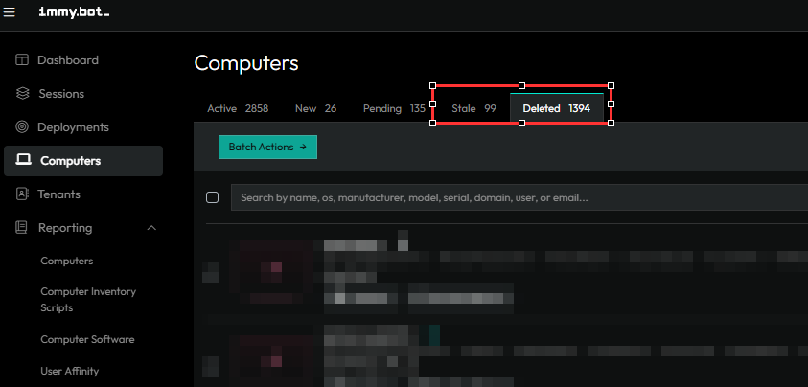
Task: Open the hamburger navigation menu
Action: click(x=10, y=11)
